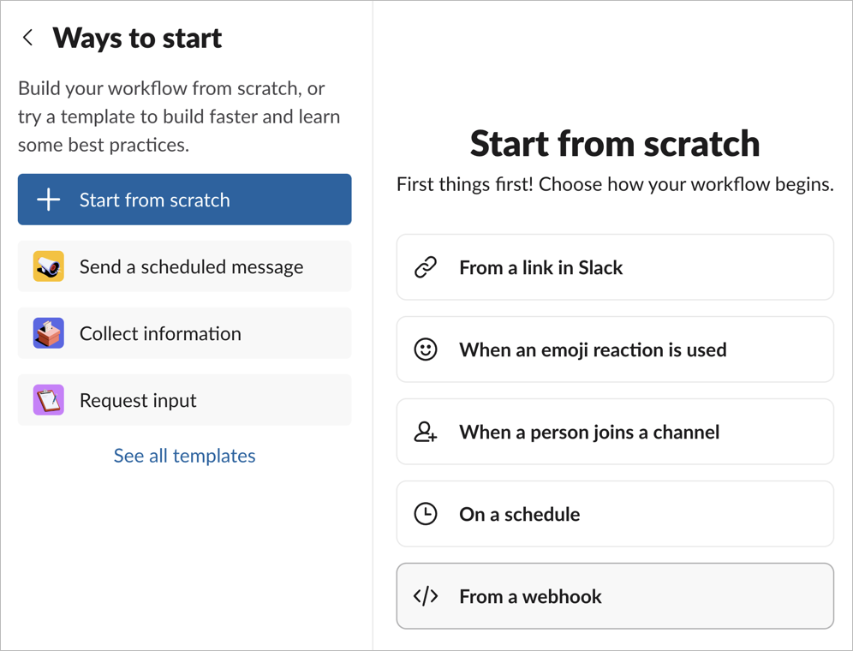Pick the Request input template

coord(184,400)
